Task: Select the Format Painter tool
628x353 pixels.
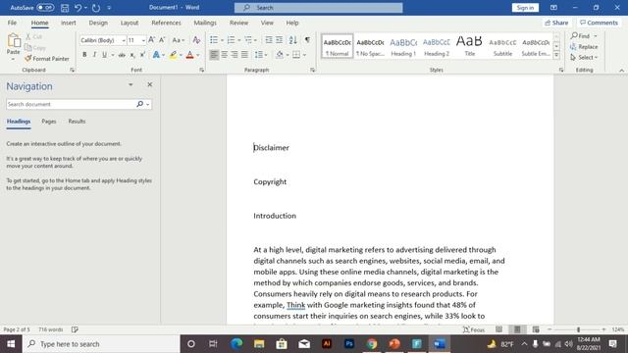Action: pos(47,59)
